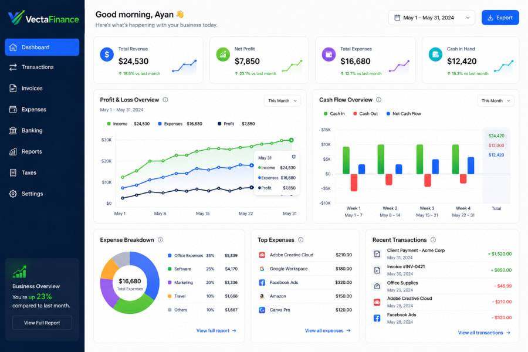Viewport: 528px width, 352px height.
Task: Follow the View all expenses link
Action: 327,331
